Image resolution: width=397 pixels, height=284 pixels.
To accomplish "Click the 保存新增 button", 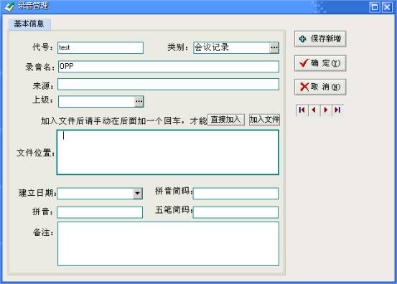I will click(320, 39).
